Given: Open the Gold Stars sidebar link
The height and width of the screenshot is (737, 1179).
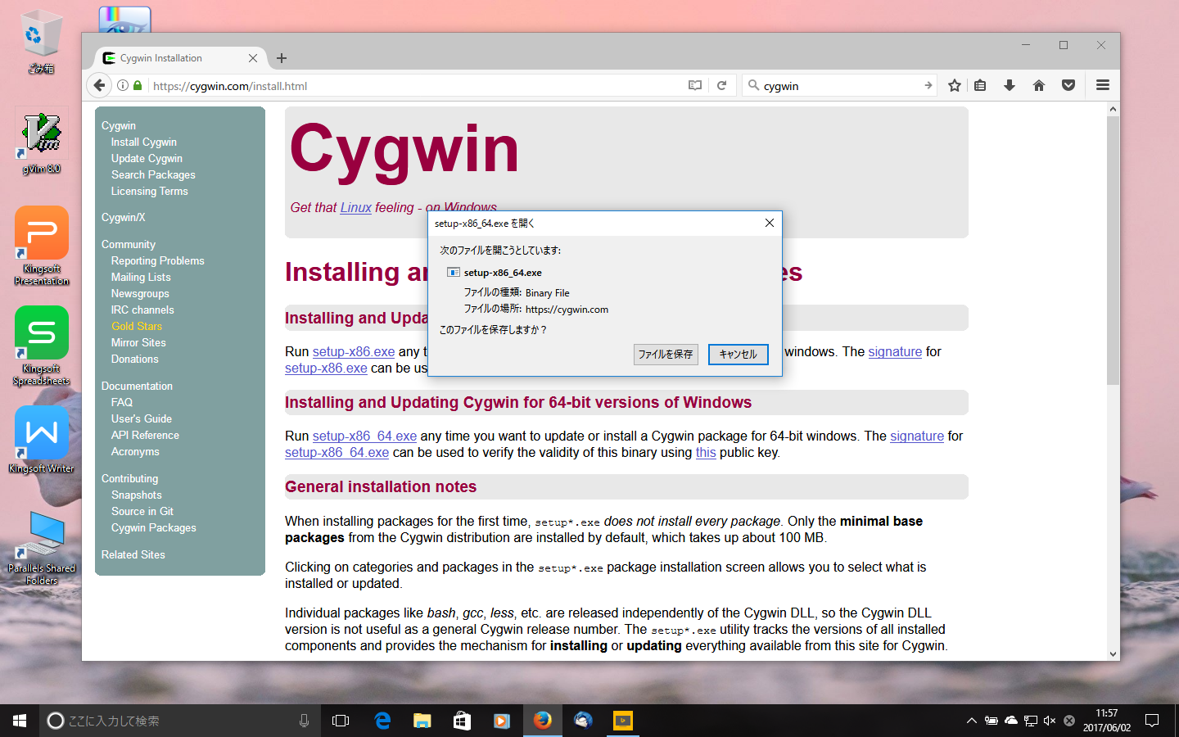Looking at the screenshot, I should [137, 327].
